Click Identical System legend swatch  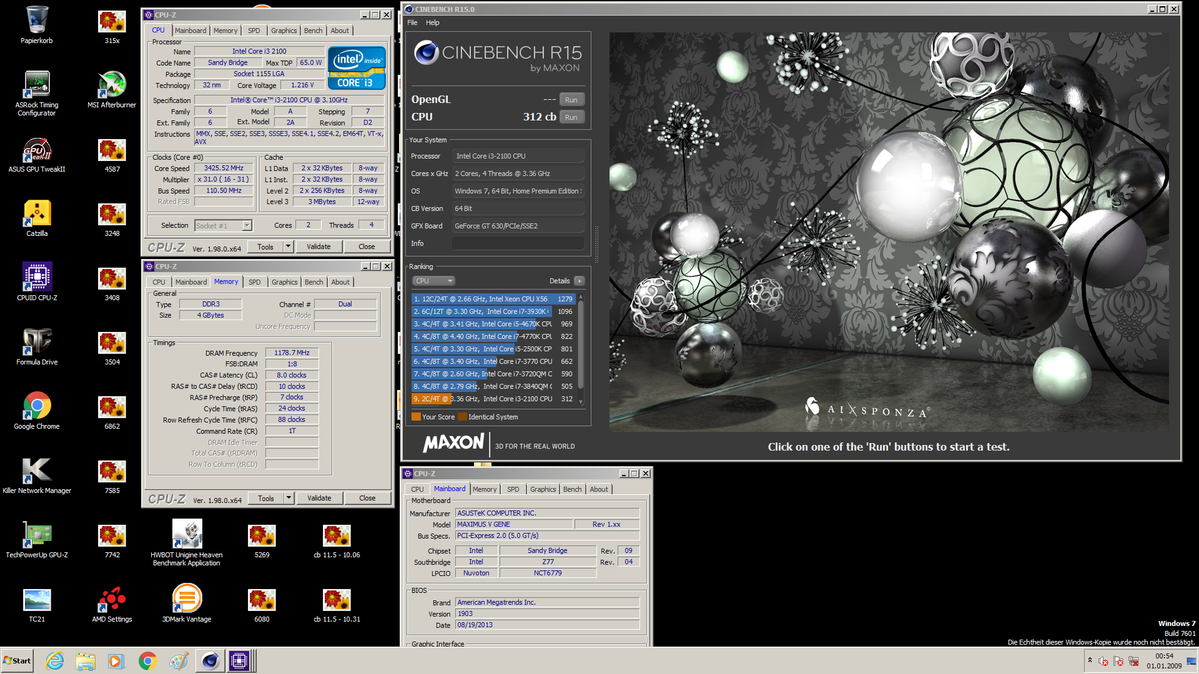pos(462,417)
